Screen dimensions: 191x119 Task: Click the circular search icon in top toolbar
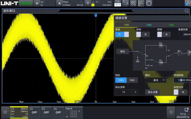coord(149,3)
